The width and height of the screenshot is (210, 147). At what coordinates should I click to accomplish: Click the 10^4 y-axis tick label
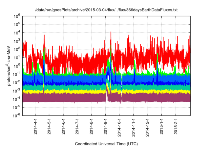17,33
